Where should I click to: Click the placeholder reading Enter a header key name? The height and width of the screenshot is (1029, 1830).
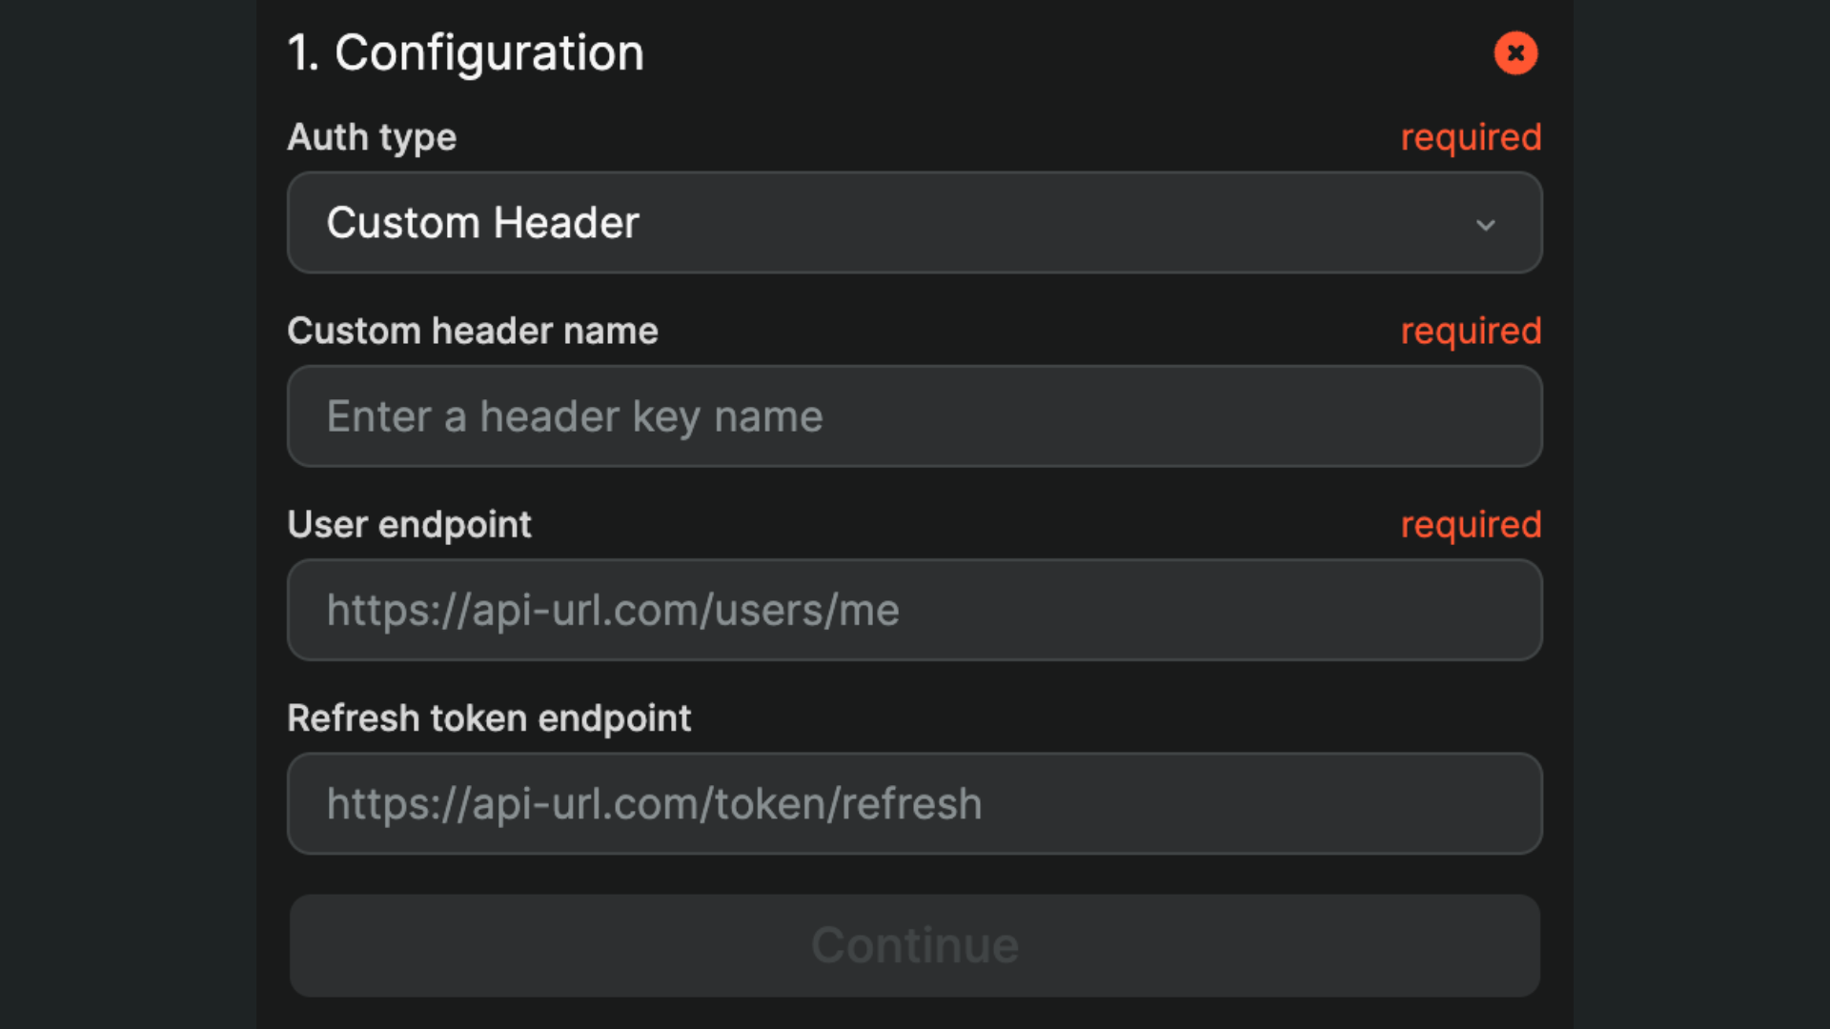click(x=574, y=416)
